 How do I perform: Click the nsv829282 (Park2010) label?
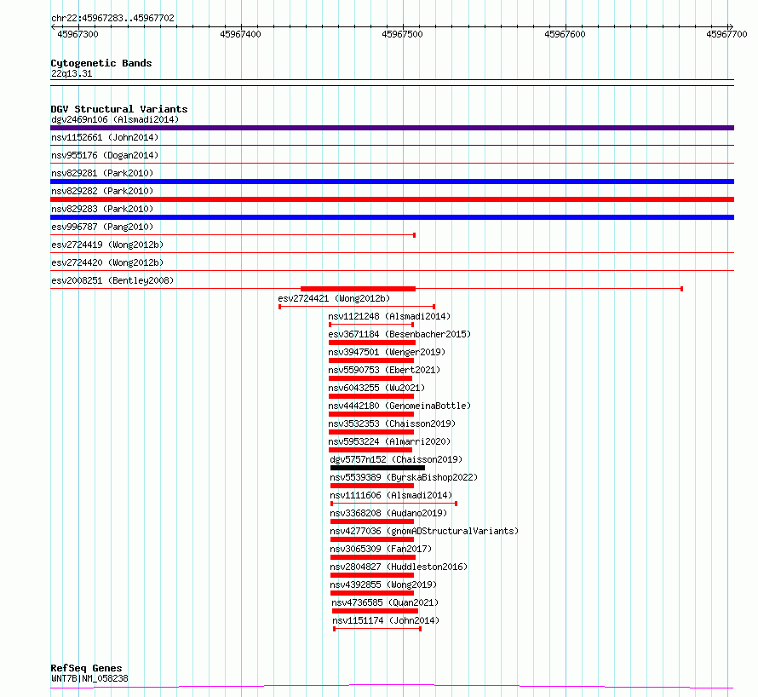(102, 191)
